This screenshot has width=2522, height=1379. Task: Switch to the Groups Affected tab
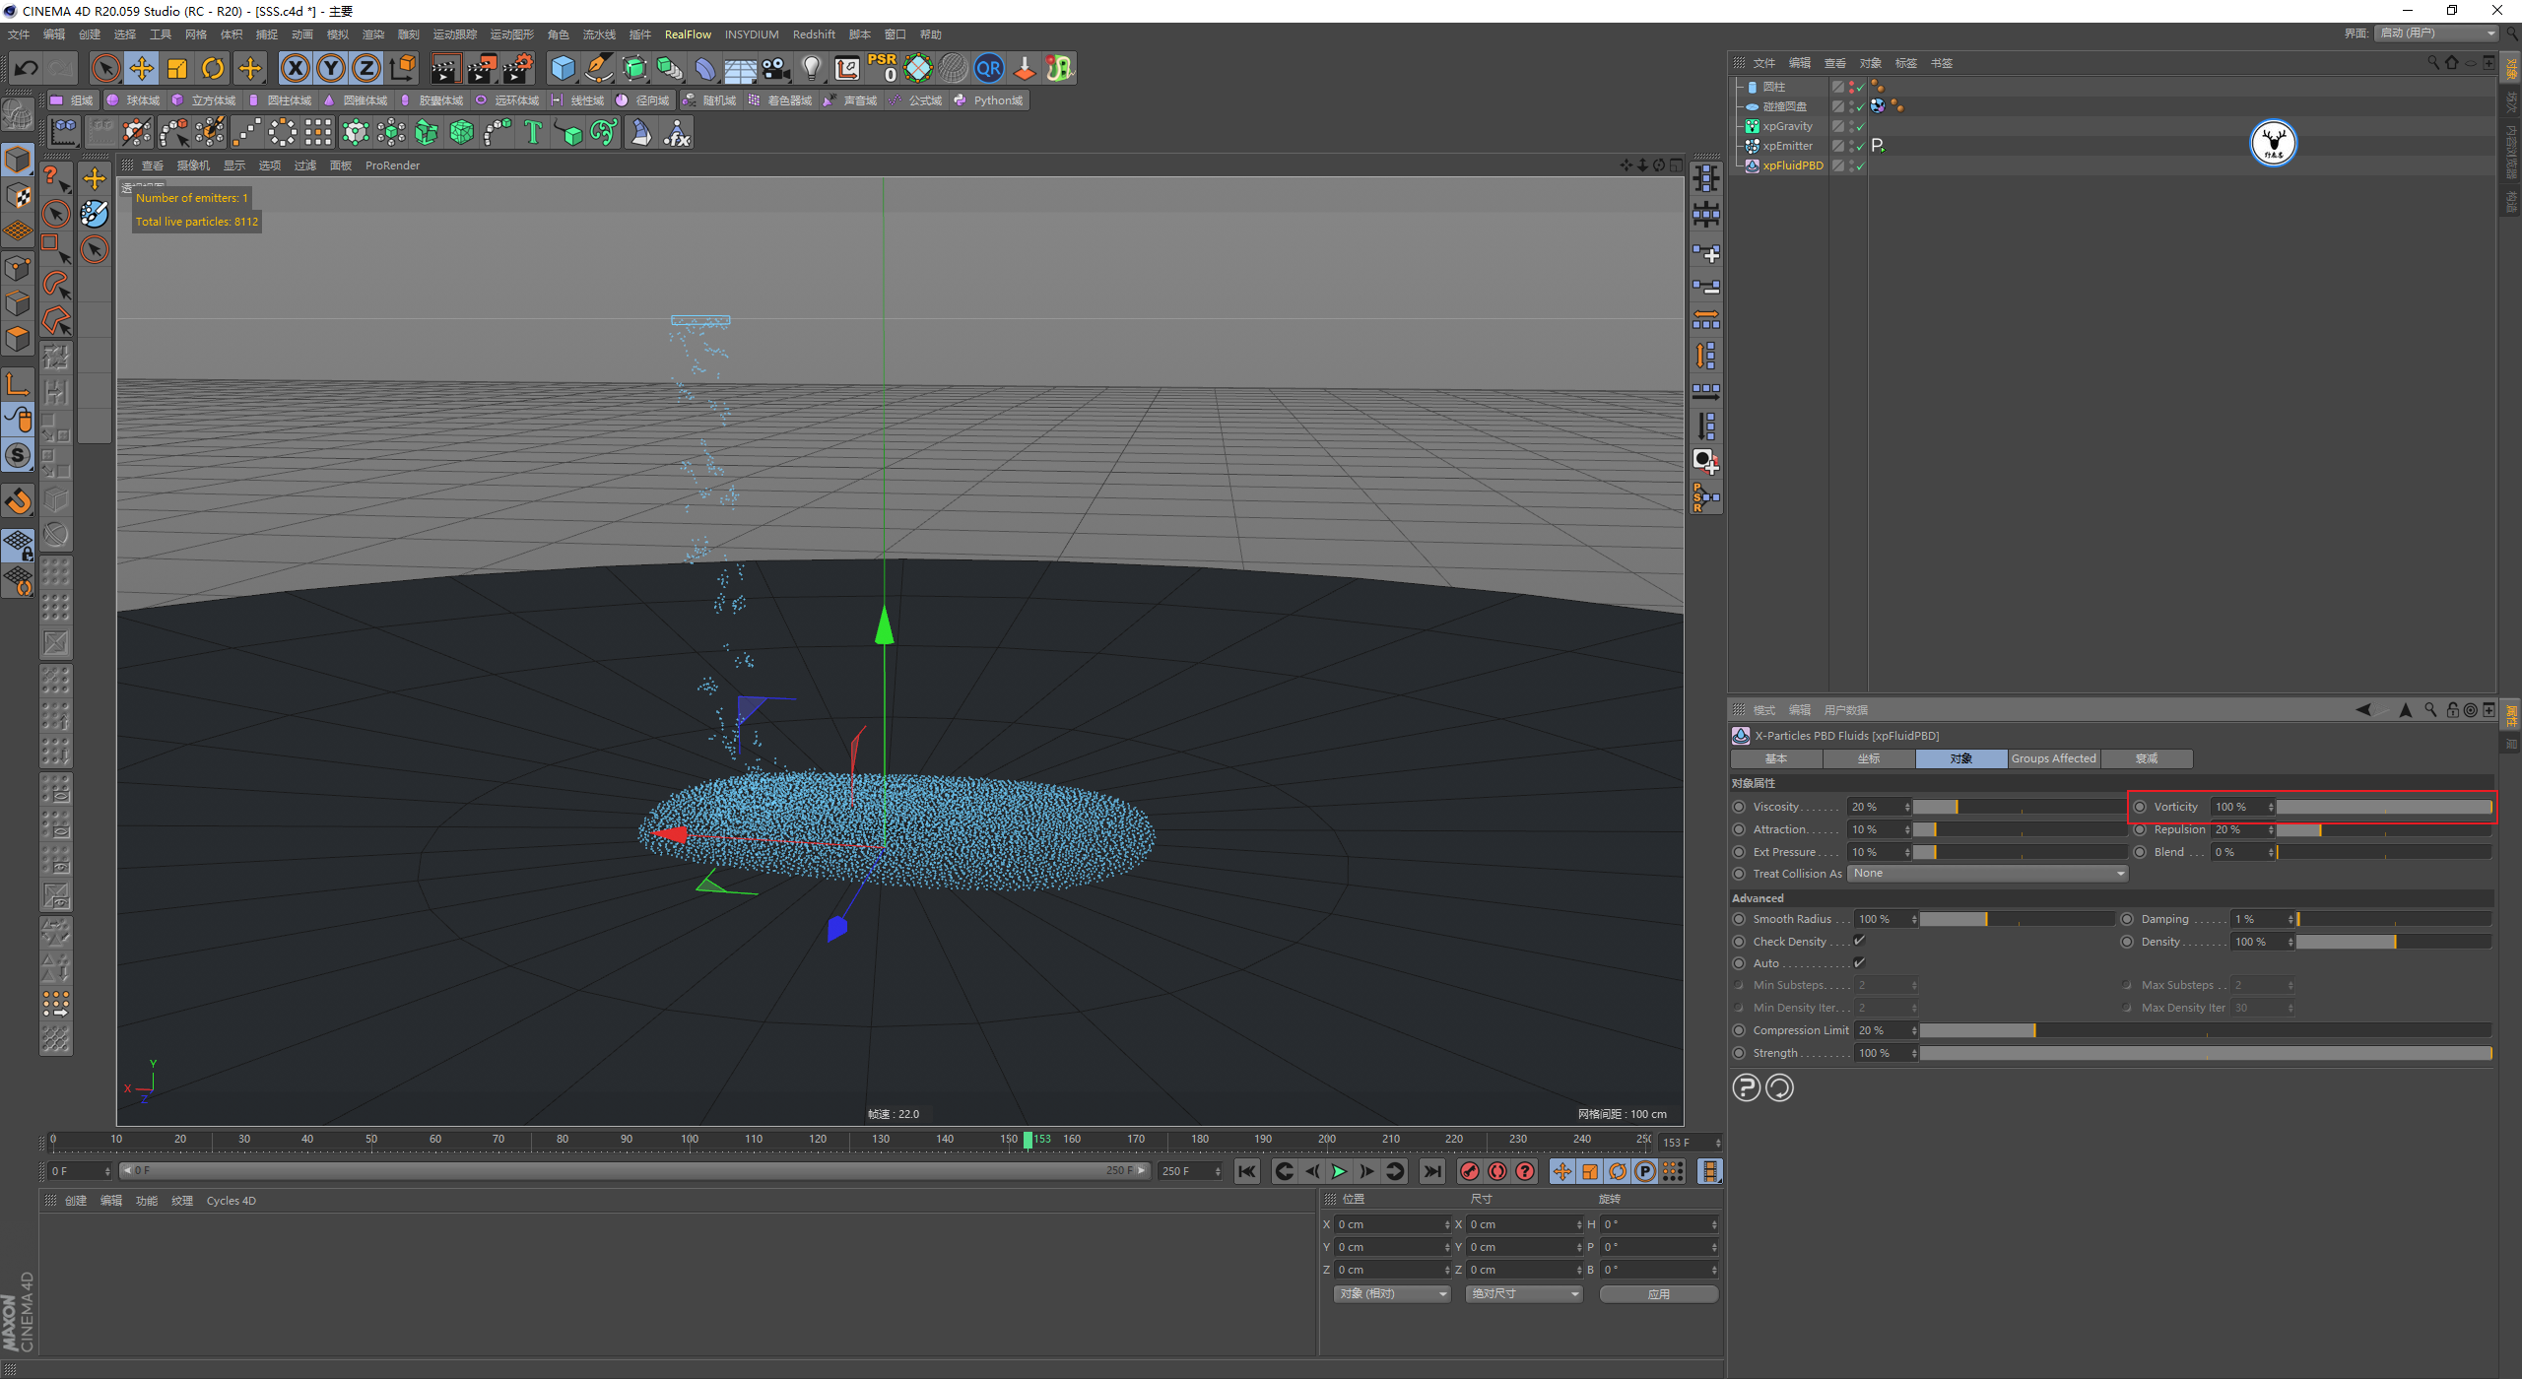[x=2053, y=758]
